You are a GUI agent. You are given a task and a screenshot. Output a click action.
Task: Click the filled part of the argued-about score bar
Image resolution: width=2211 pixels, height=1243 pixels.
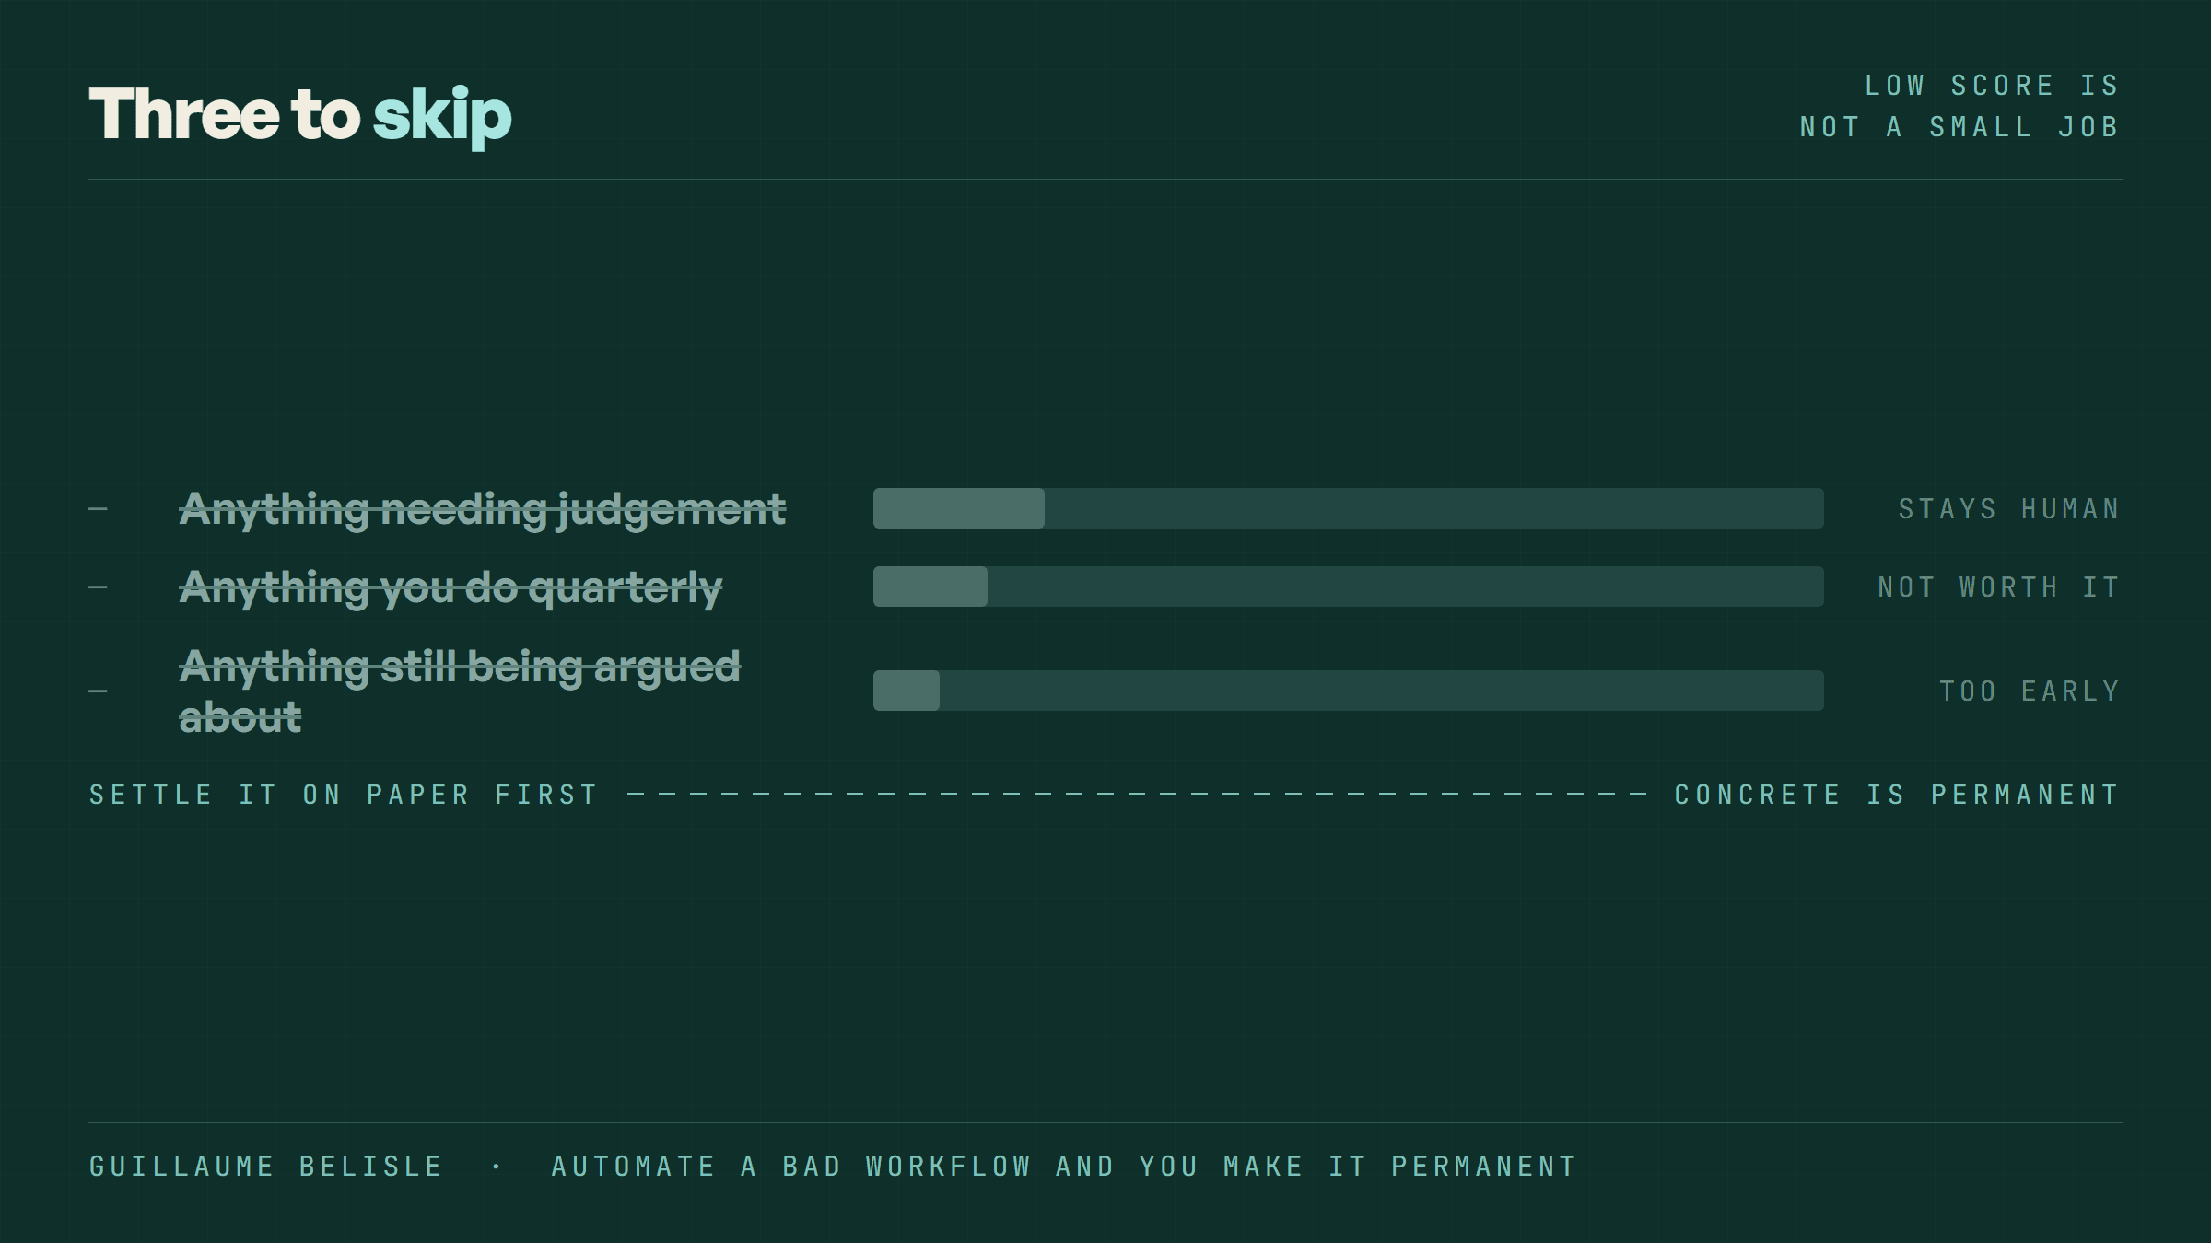(907, 691)
